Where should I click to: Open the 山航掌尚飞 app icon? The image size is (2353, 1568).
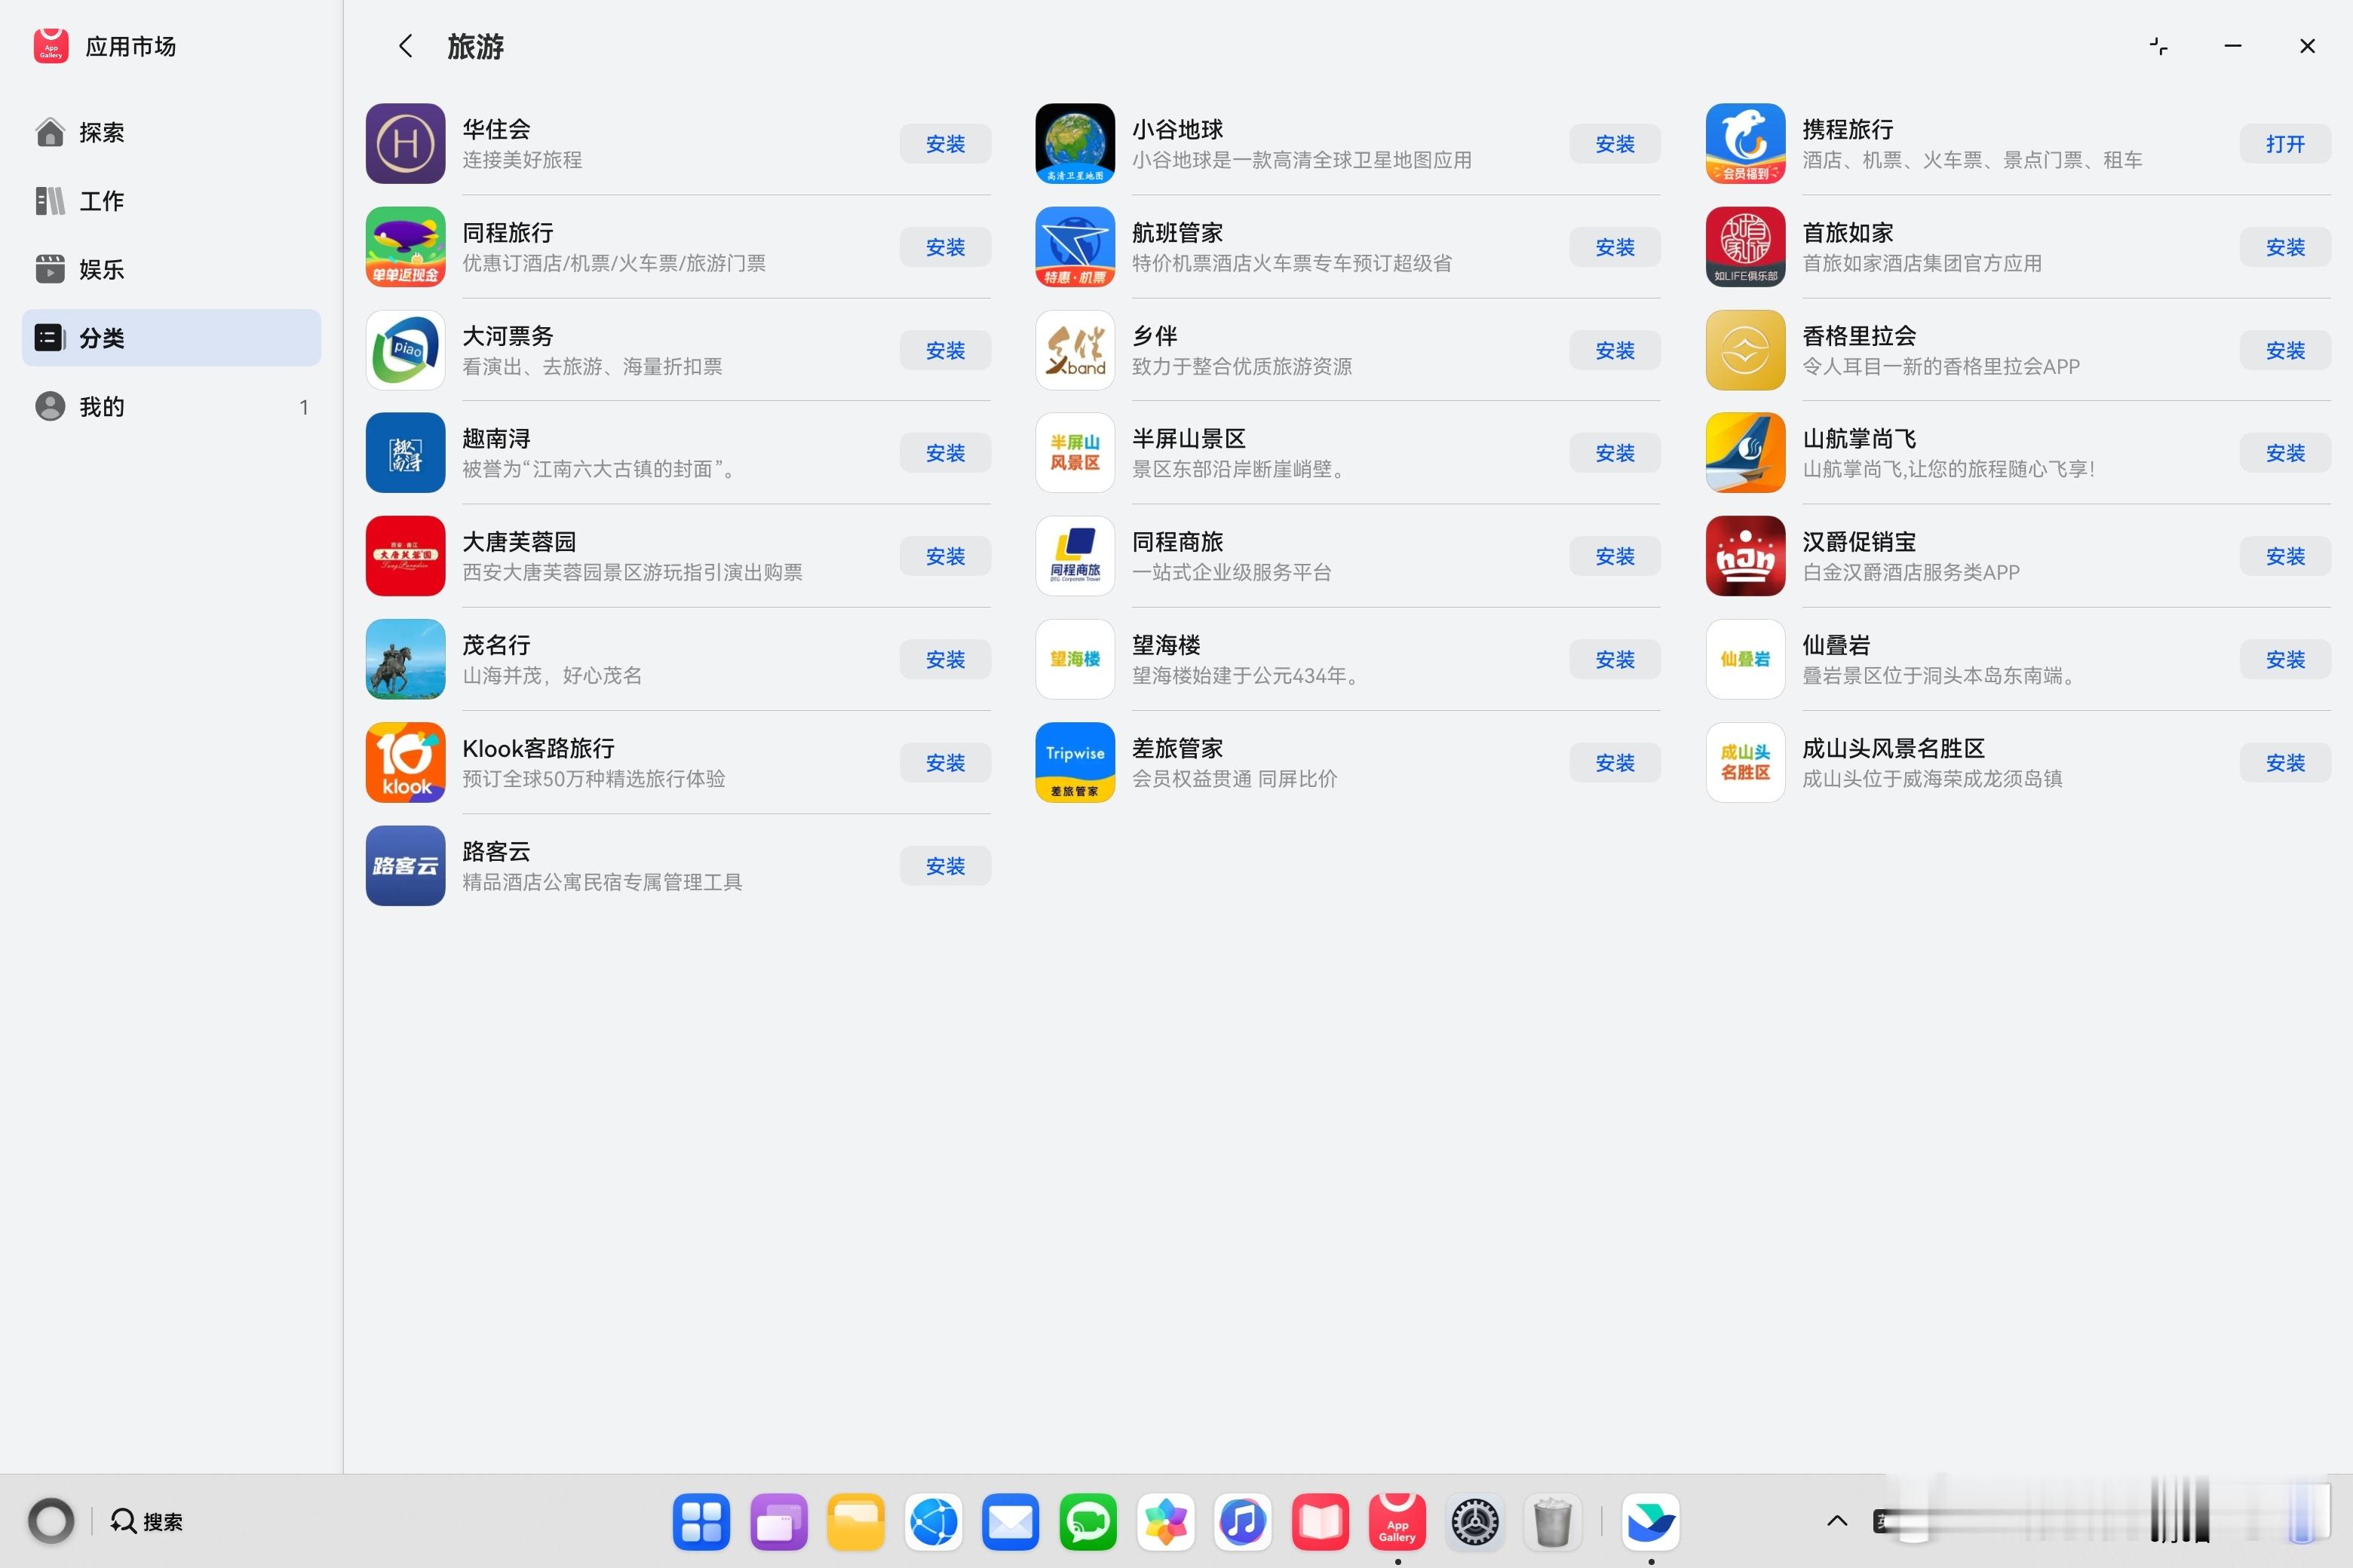(1746, 453)
